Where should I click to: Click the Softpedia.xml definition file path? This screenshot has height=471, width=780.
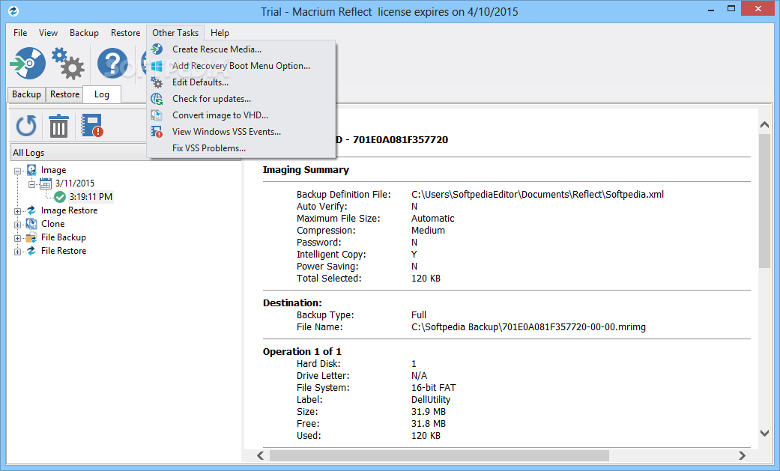click(x=537, y=195)
